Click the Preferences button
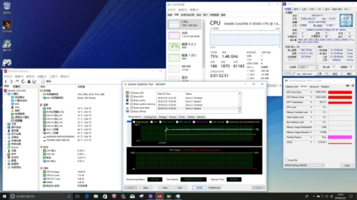The image size is (357, 200). (214, 187)
